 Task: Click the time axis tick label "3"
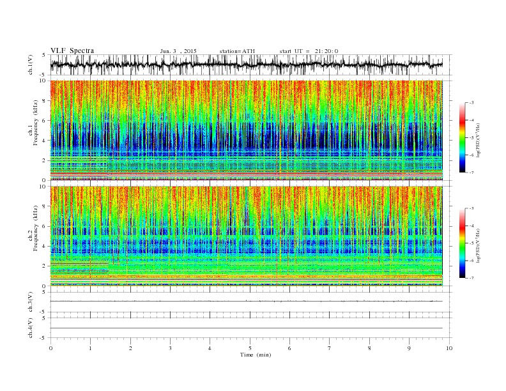coord(170,348)
